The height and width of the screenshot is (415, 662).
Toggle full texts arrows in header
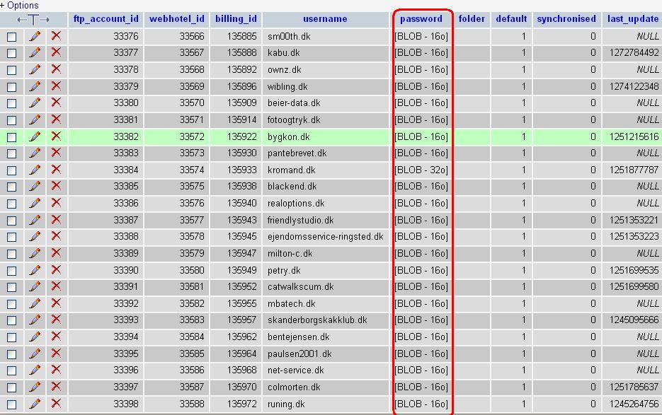(33, 19)
